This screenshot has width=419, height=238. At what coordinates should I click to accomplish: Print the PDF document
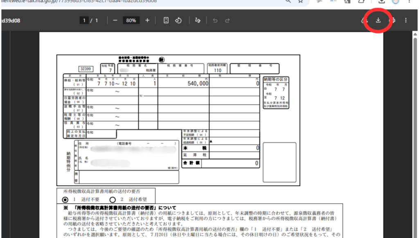pos(392,20)
